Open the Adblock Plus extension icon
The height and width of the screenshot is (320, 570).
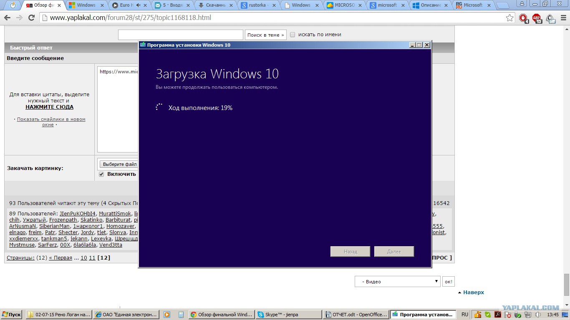(x=537, y=18)
